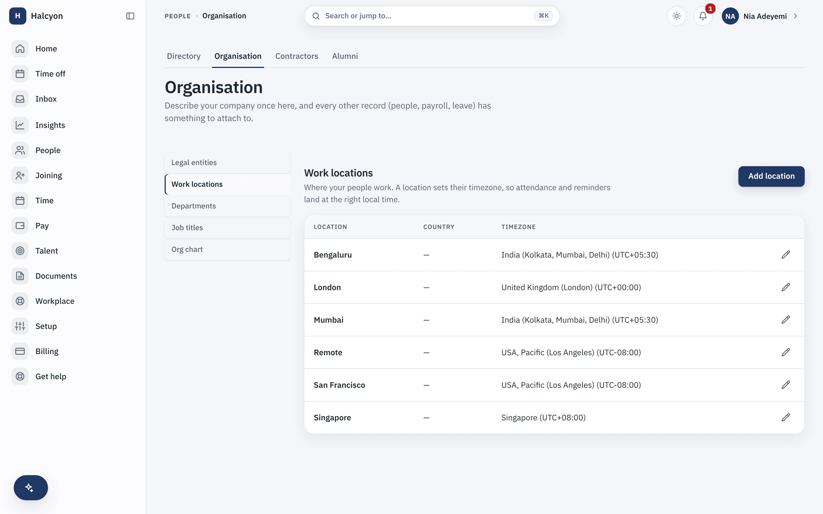823x514 pixels.
Task: Open Setup in the sidebar
Action: 73,326
